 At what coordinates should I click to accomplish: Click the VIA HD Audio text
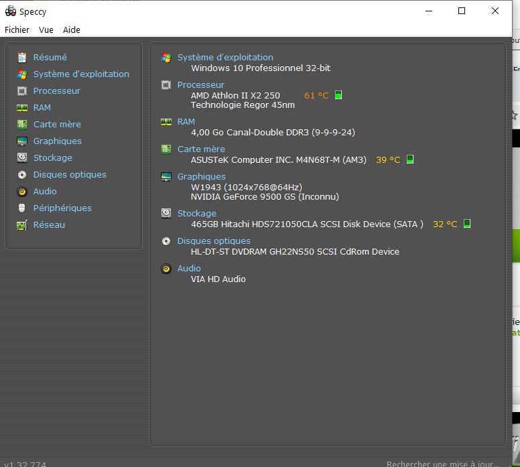[218, 279]
